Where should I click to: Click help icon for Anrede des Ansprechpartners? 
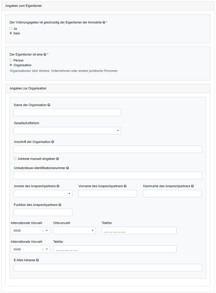[x=58, y=186]
